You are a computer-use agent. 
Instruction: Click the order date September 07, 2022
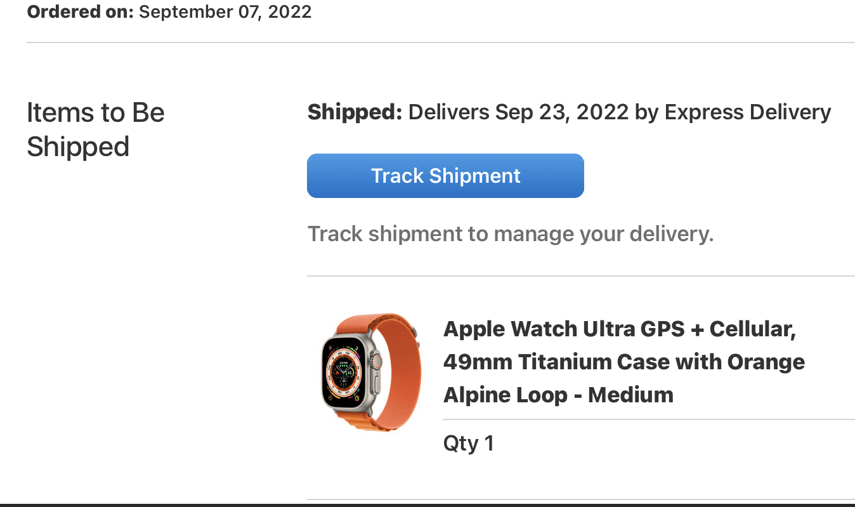(225, 11)
